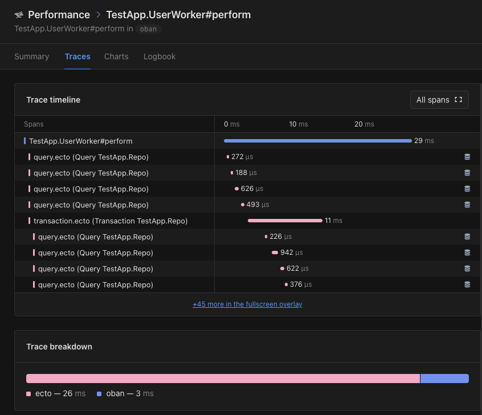Click the "376 µs" duration value
Image resolution: width=482 pixels, height=415 pixels.
[301, 284]
